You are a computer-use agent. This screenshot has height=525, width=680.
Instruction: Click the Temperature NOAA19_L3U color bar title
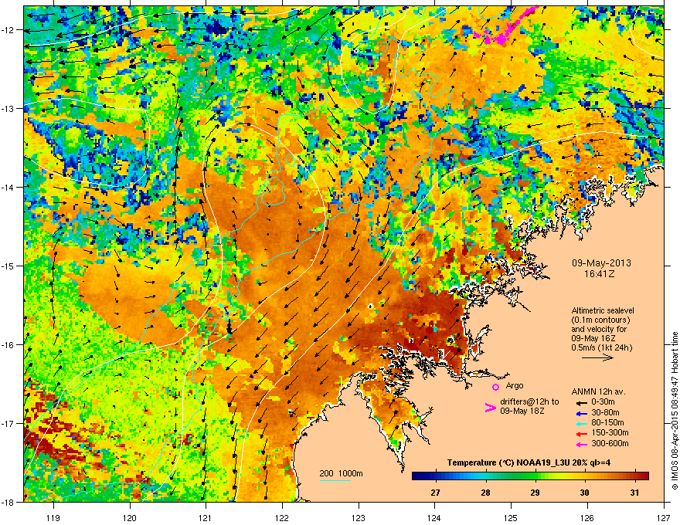(x=529, y=462)
